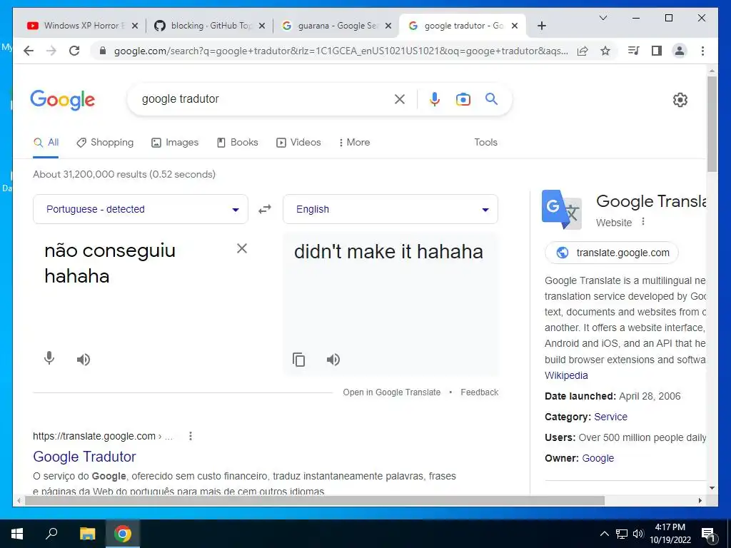Open File Explorer from the taskbar
The height and width of the screenshot is (548, 731).
pos(87,534)
